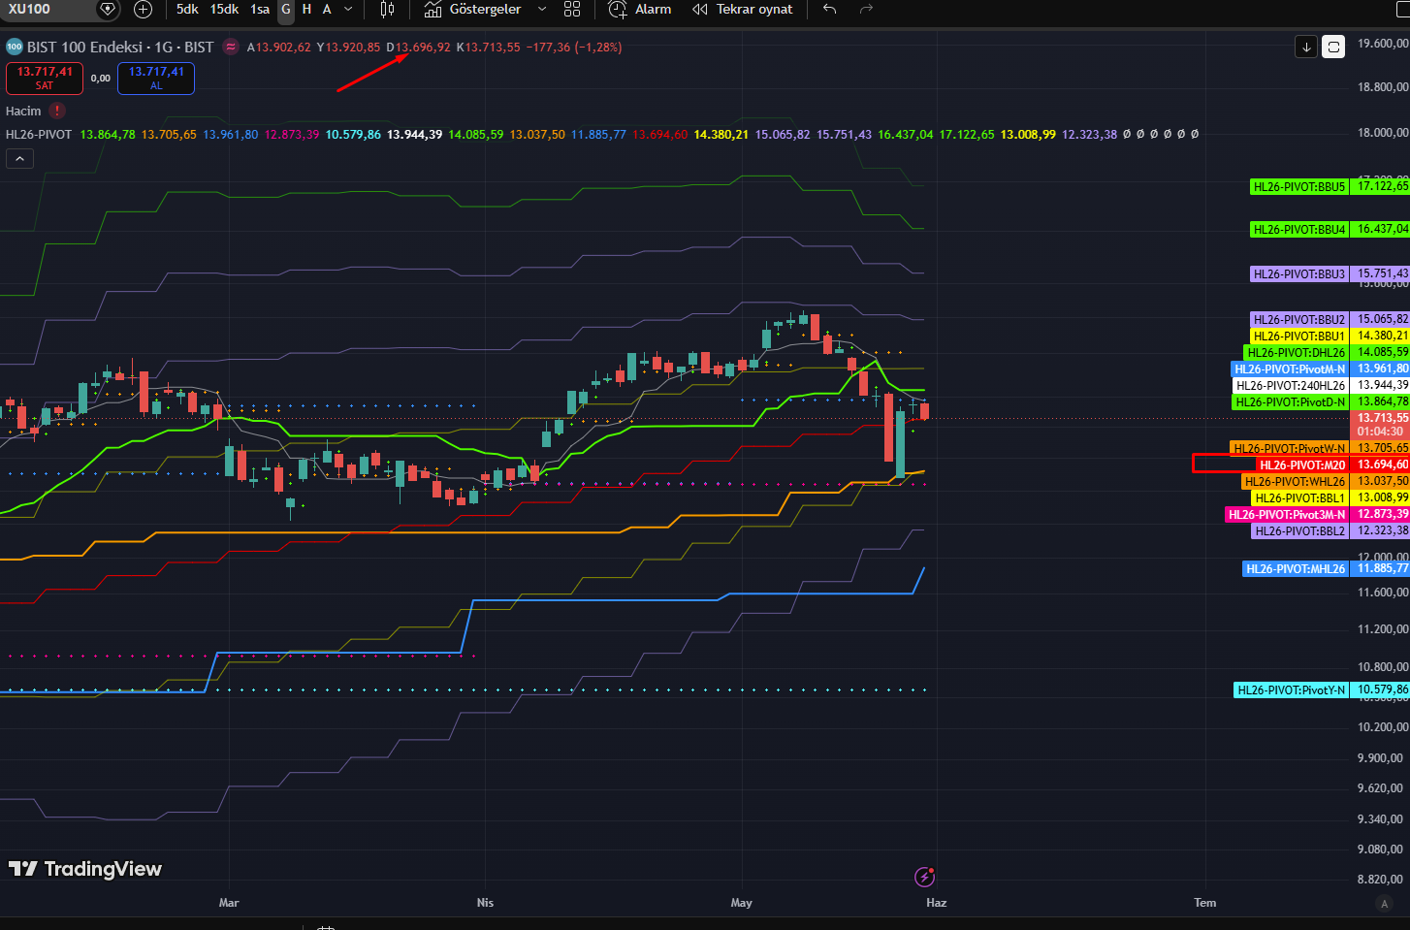Click the Hacim error warning icon
1410x930 pixels.
pyautogui.click(x=57, y=111)
